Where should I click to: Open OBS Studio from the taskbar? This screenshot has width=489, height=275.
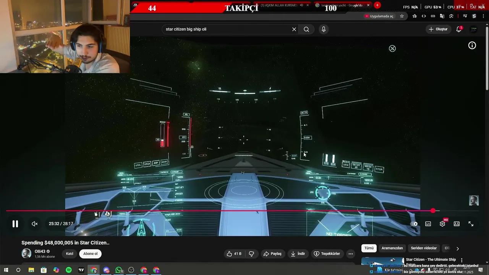131,270
